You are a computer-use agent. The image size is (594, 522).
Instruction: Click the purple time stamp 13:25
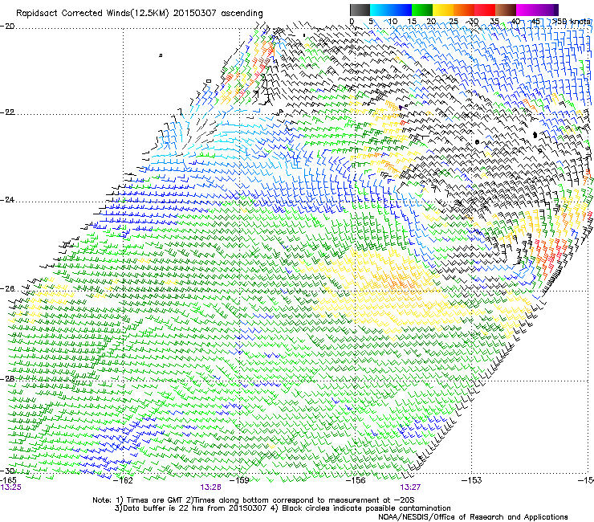11,487
